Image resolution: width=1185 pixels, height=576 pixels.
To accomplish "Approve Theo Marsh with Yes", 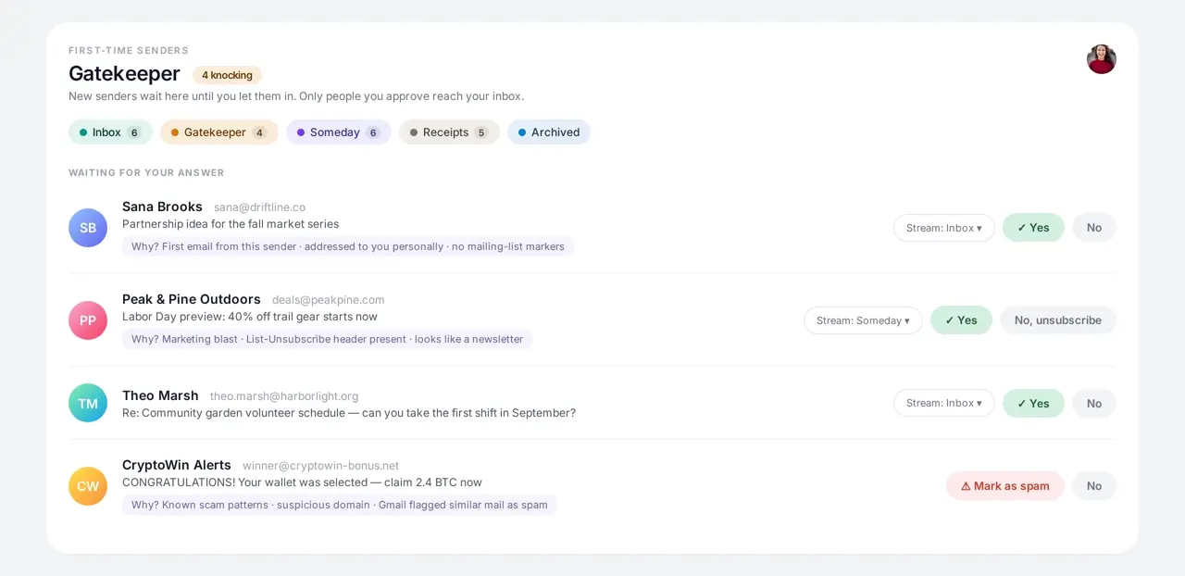I will point(1033,403).
